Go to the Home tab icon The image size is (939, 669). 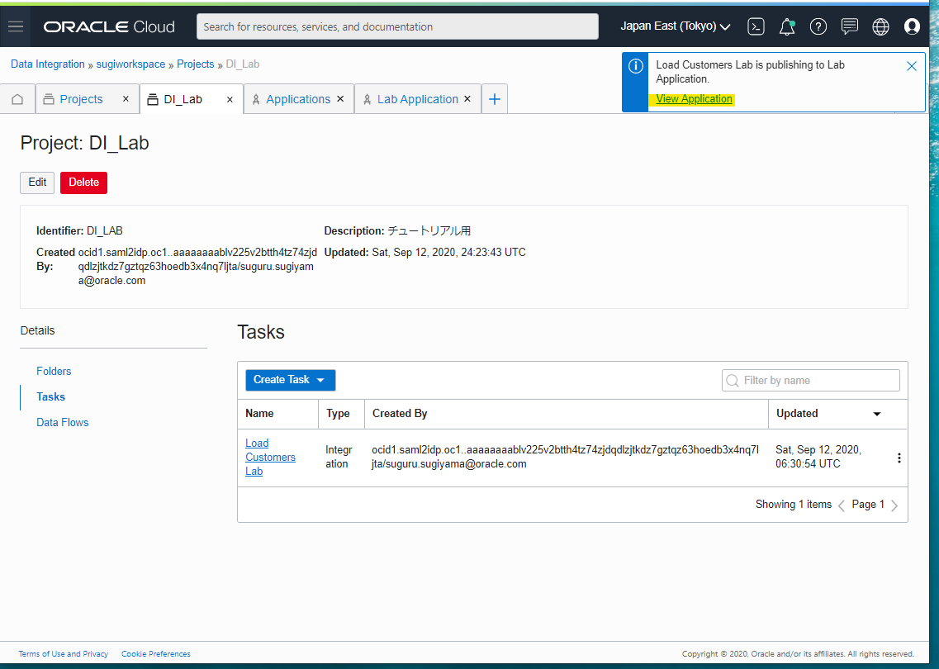click(x=17, y=99)
